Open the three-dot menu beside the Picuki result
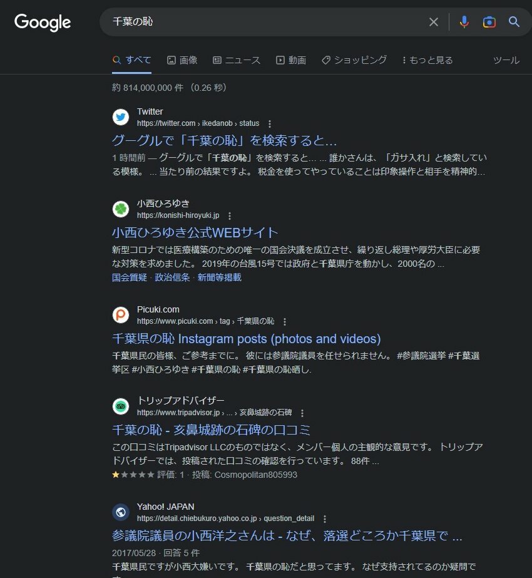Image resolution: width=532 pixels, height=578 pixels. coord(284,321)
